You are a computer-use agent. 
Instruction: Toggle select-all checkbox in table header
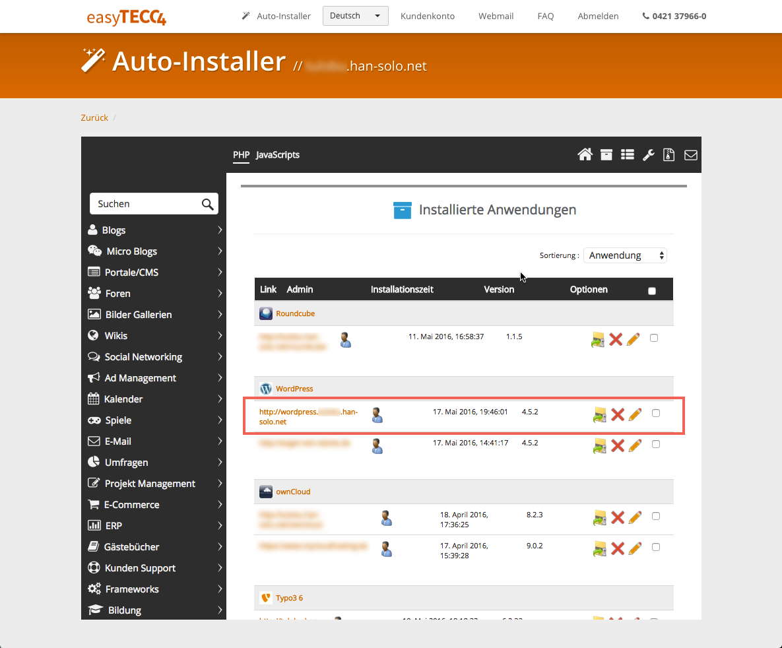click(x=652, y=291)
